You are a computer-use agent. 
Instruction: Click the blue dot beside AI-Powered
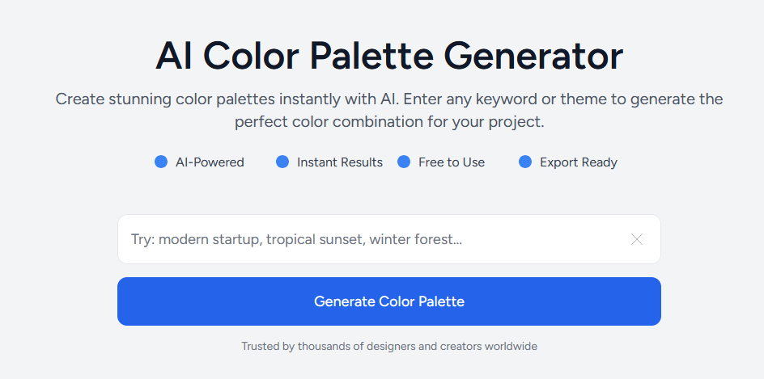click(161, 162)
